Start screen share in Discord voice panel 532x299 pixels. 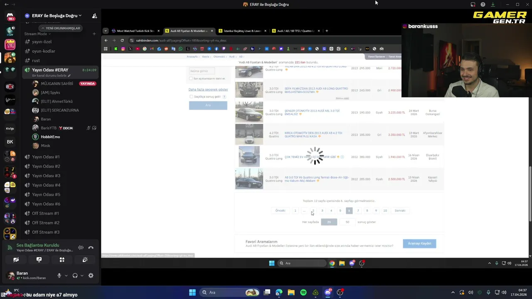coord(39,260)
